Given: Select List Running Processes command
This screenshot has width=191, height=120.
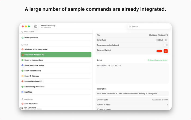Looking at the screenshot, I should (56, 87).
